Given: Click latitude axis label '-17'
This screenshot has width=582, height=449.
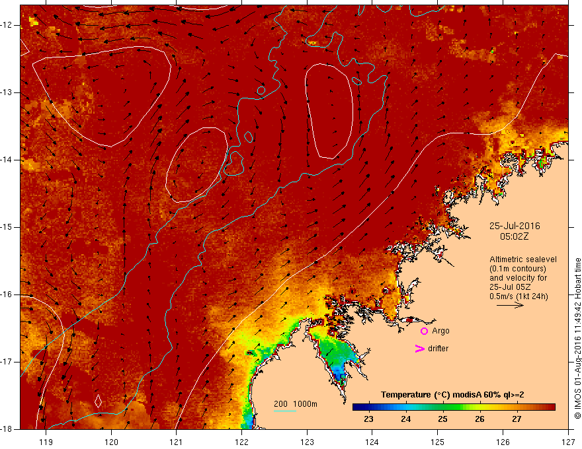Looking at the screenshot, I should pos(7,362).
